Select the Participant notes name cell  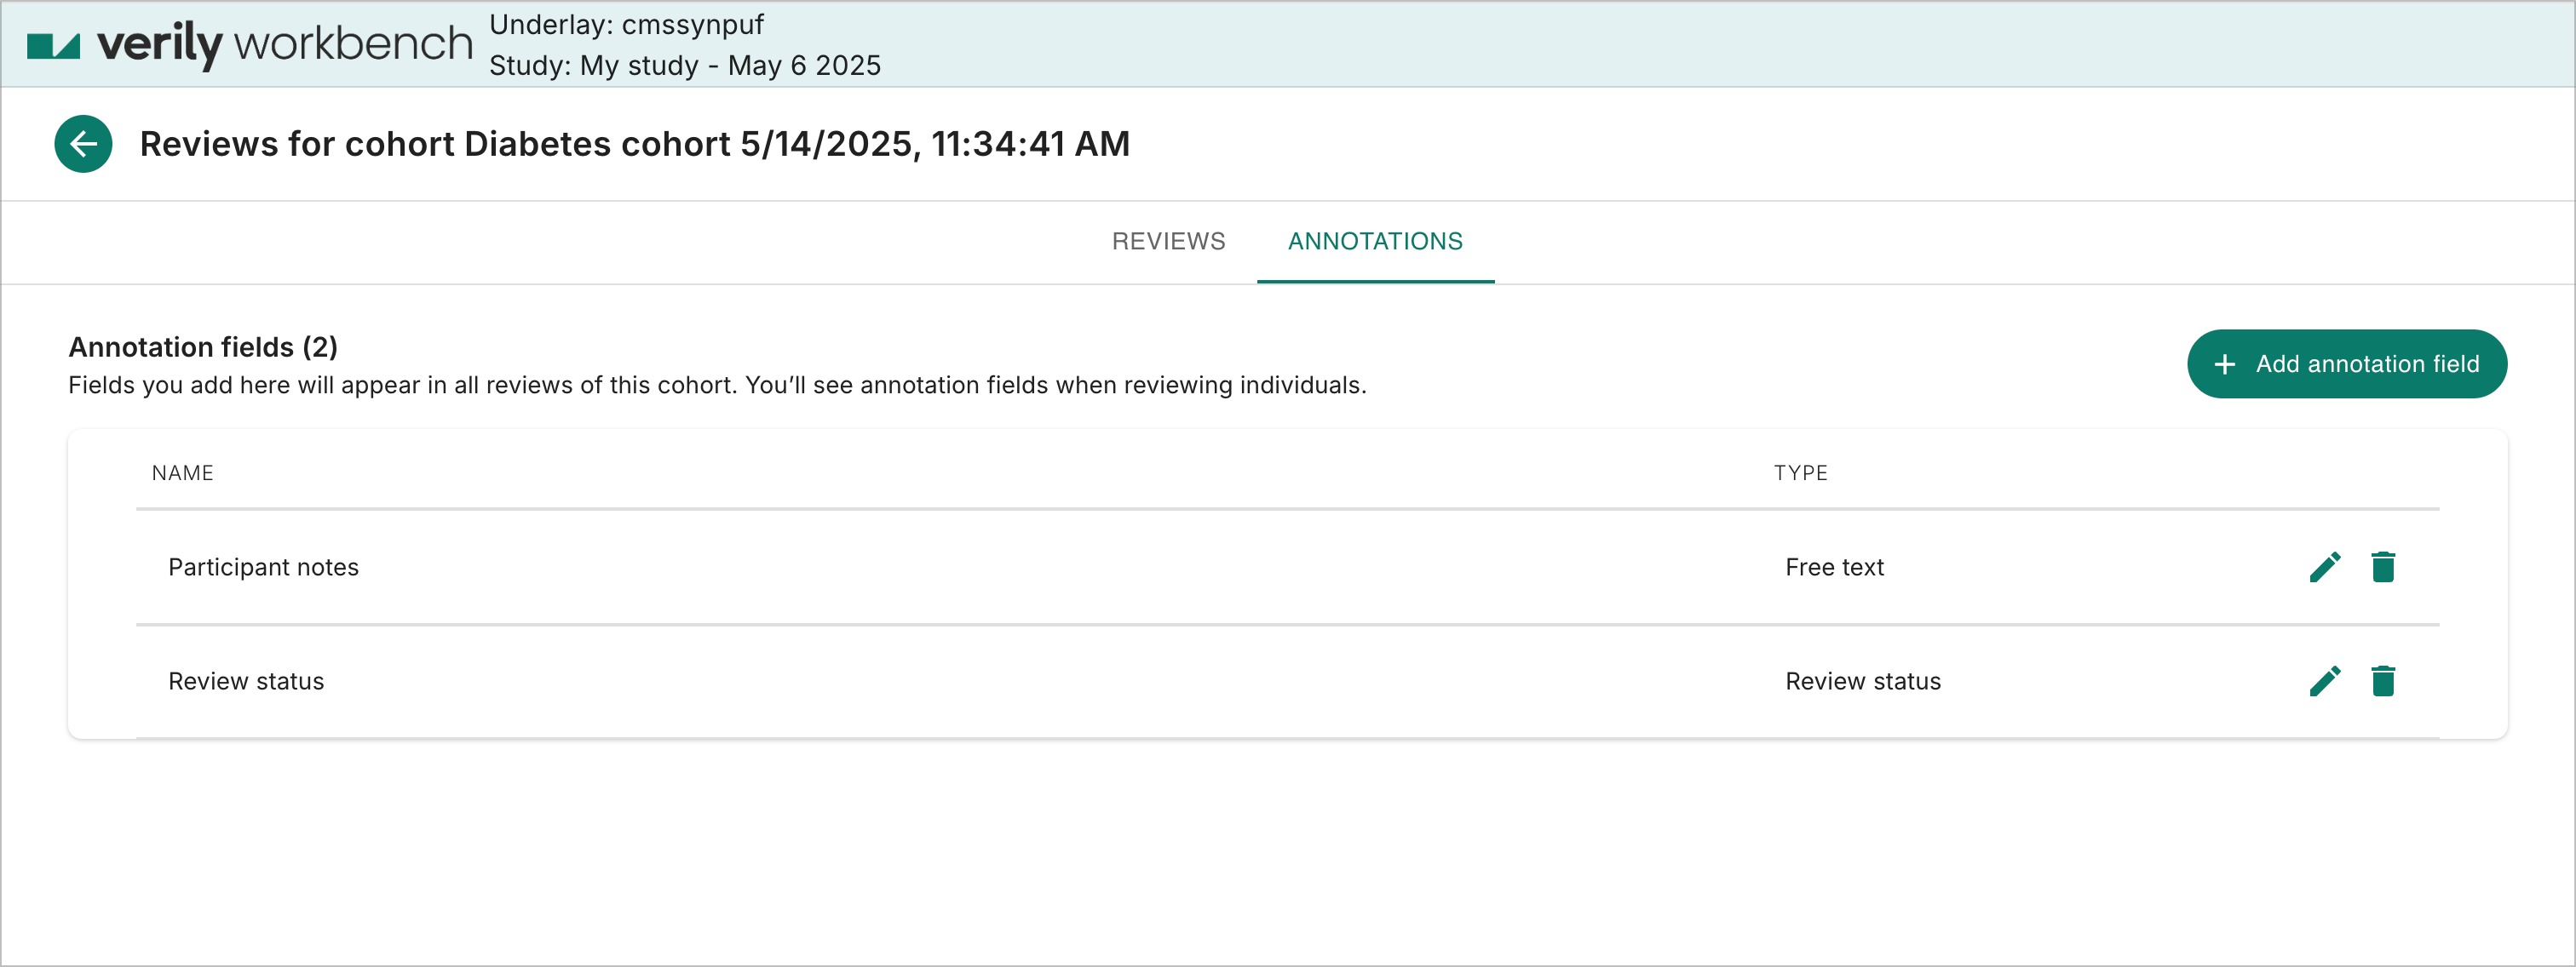point(263,568)
